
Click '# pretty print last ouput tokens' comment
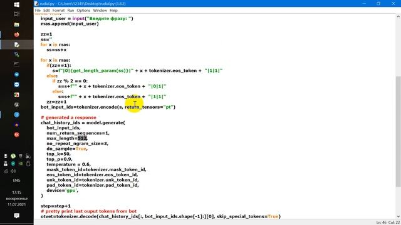pyautogui.click(x=88, y=211)
